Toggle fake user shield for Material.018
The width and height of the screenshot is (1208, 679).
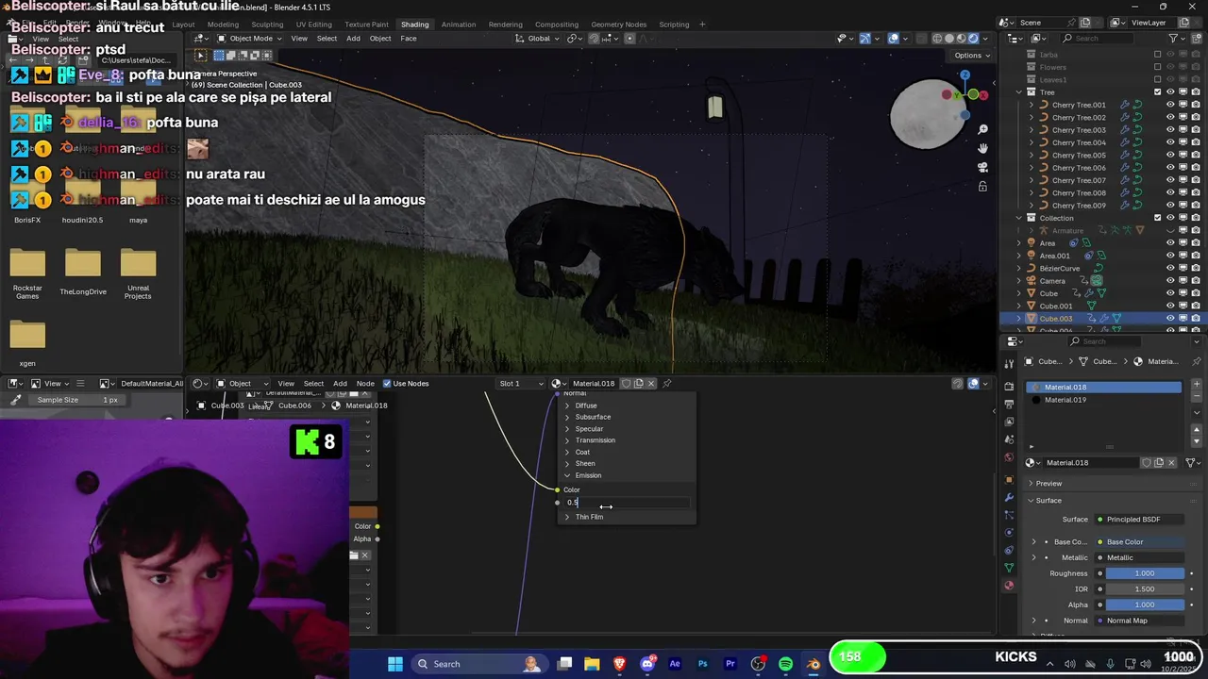(1146, 463)
